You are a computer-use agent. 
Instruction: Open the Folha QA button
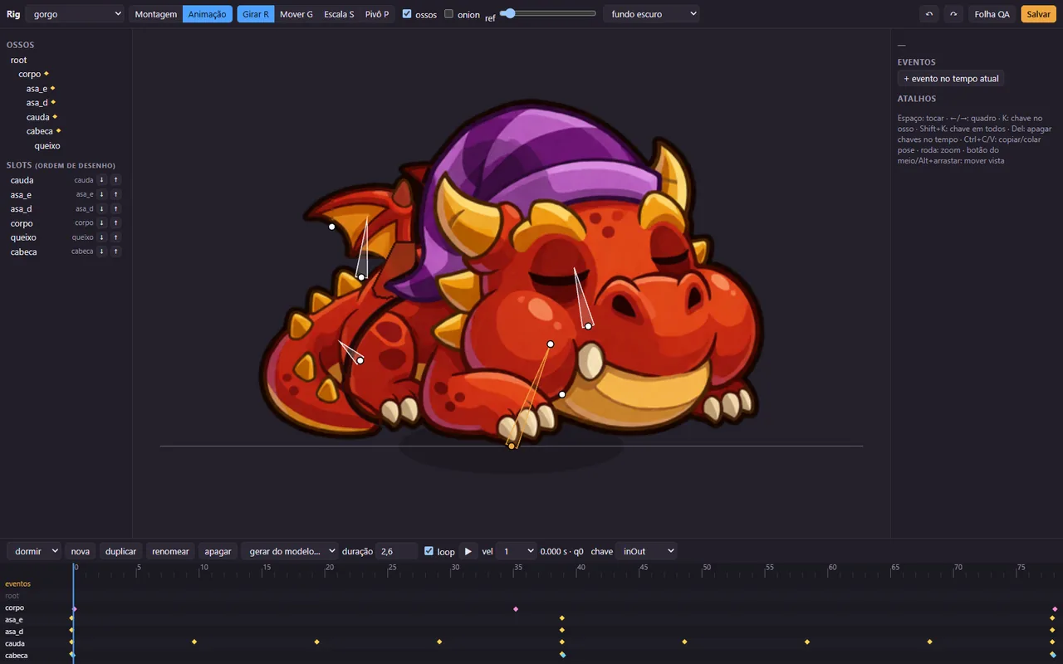[x=992, y=14]
